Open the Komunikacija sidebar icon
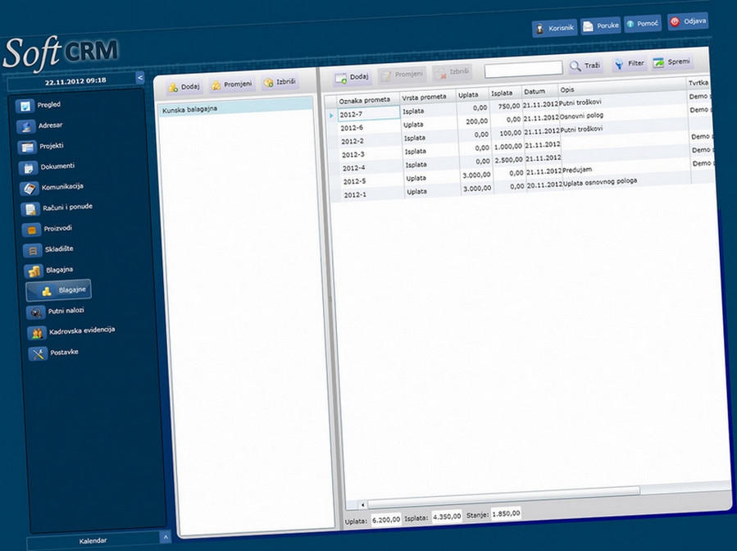The height and width of the screenshot is (551, 737). pyautogui.click(x=30, y=189)
